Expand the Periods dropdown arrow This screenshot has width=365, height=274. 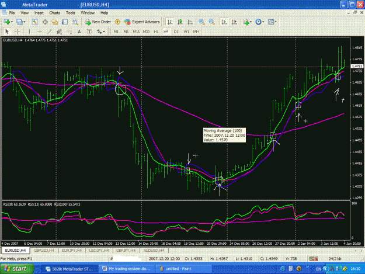263,22
